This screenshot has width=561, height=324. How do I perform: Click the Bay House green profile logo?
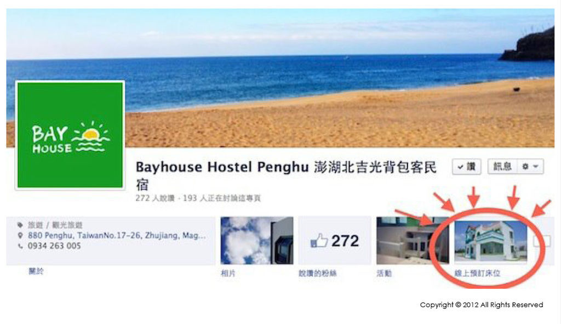[70, 135]
